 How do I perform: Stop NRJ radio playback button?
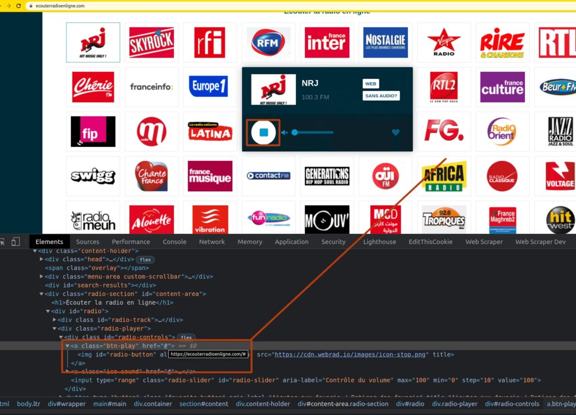coord(263,133)
